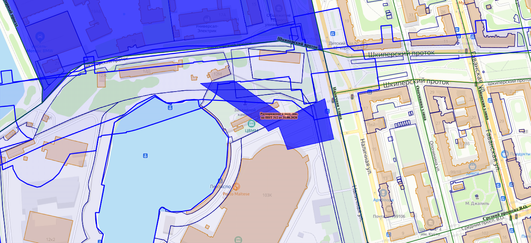Screen dimensions: 531x243
Task: Open the red ППТ 312 order label
Action: click(x=279, y=116)
